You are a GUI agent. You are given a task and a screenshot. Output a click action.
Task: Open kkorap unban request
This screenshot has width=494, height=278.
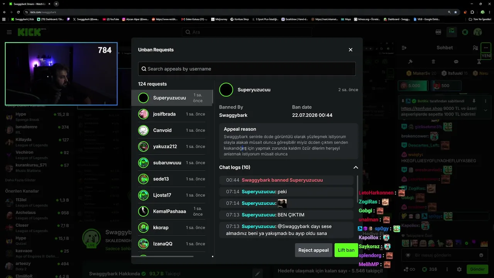(x=172, y=227)
